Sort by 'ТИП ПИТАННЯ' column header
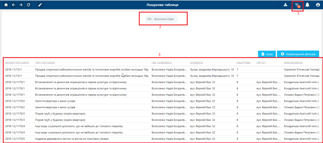323x143 pixels. (x=45, y=63)
